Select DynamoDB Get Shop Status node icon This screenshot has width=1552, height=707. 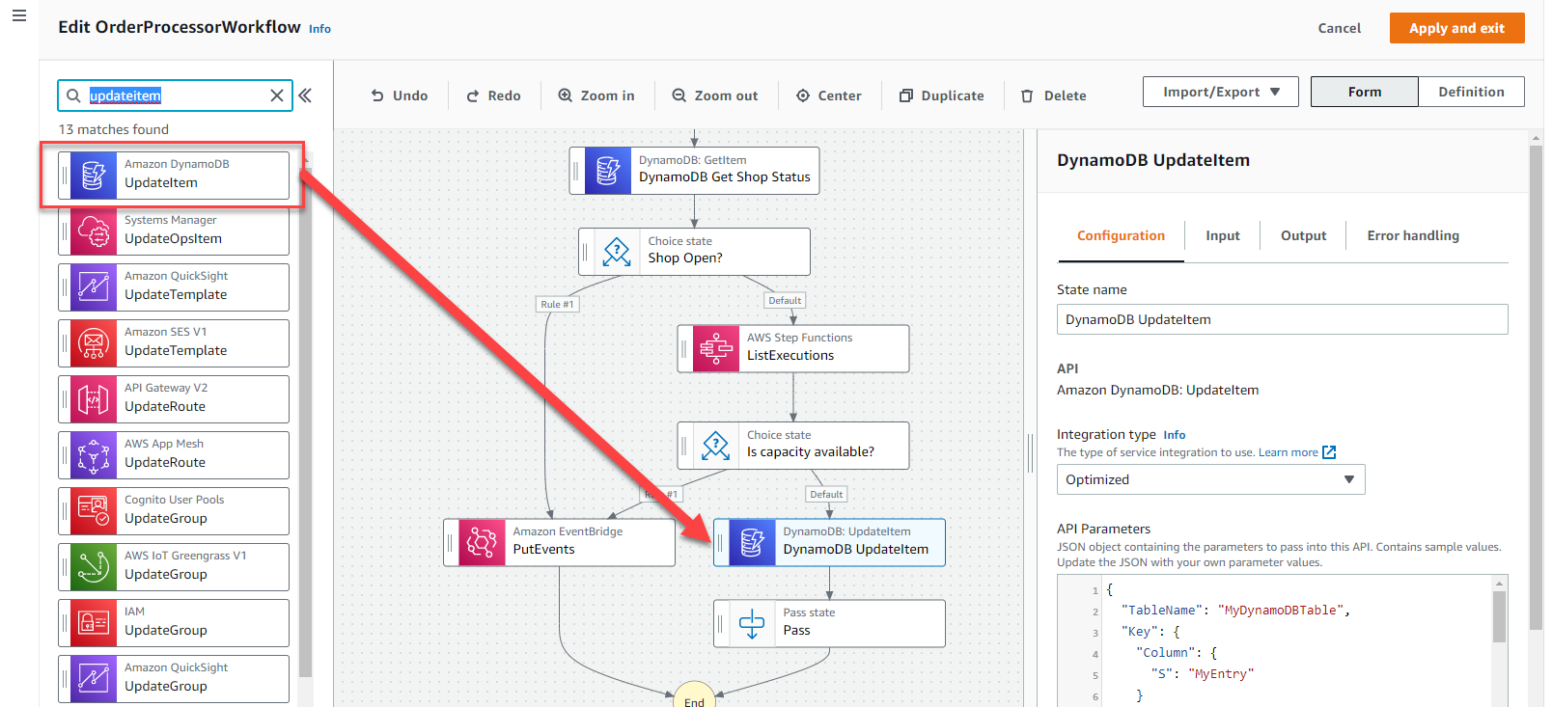point(608,171)
